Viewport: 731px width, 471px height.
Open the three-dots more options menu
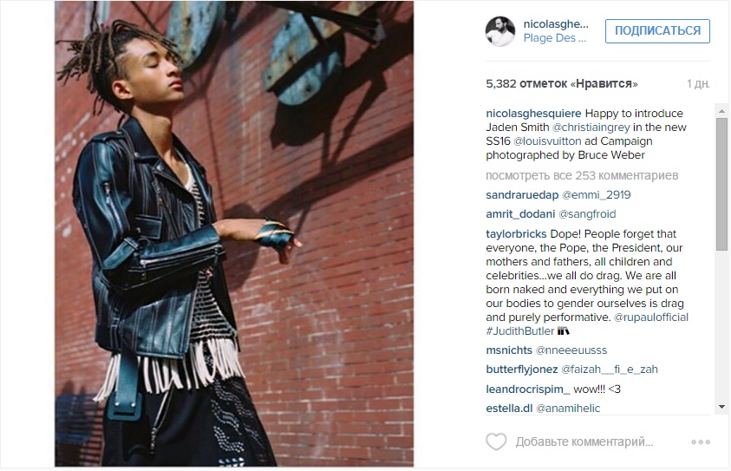pos(701,442)
